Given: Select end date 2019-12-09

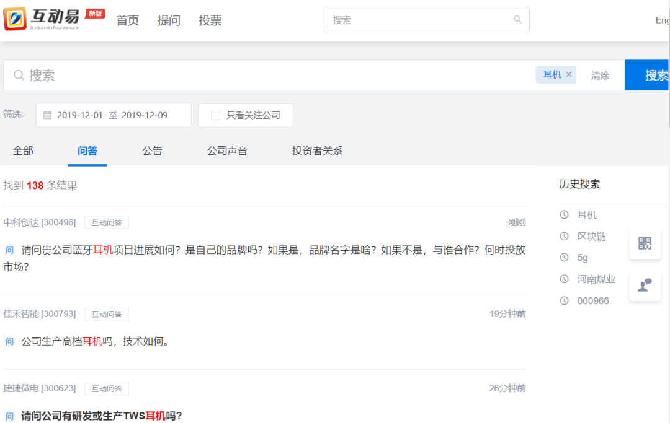Looking at the screenshot, I should [x=145, y=115].
